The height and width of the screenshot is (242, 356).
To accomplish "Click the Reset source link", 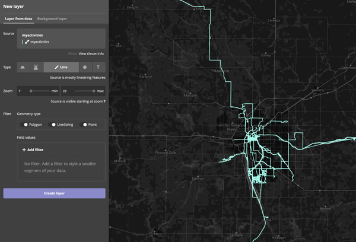I will pyautogui.click(x=72, y=54).
